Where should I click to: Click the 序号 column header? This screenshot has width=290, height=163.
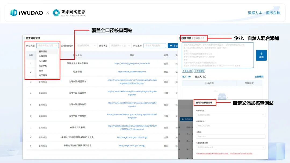31,55
